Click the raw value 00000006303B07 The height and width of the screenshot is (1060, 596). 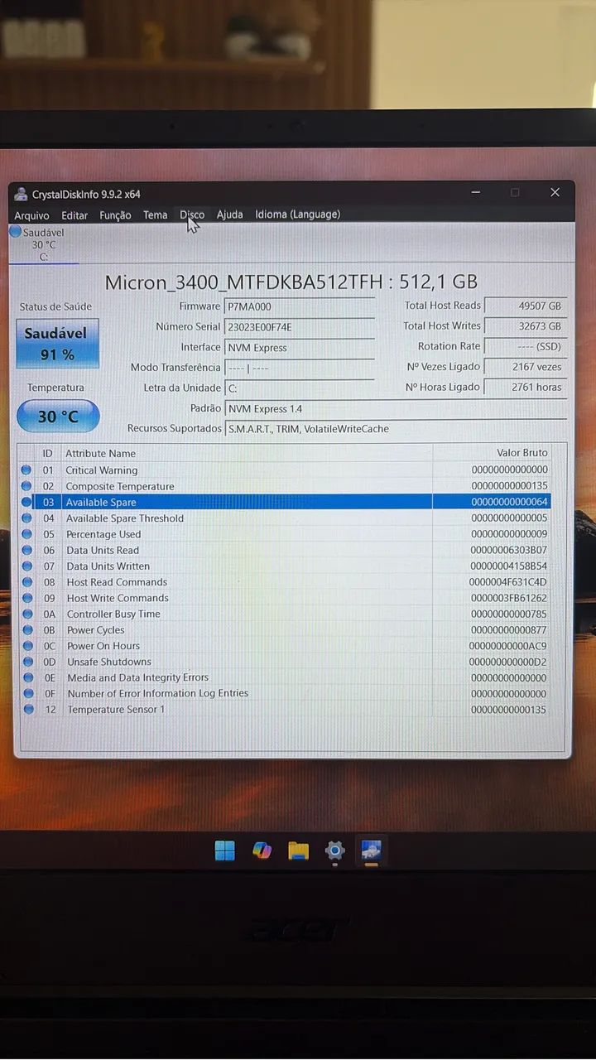(x=508, y=550)
